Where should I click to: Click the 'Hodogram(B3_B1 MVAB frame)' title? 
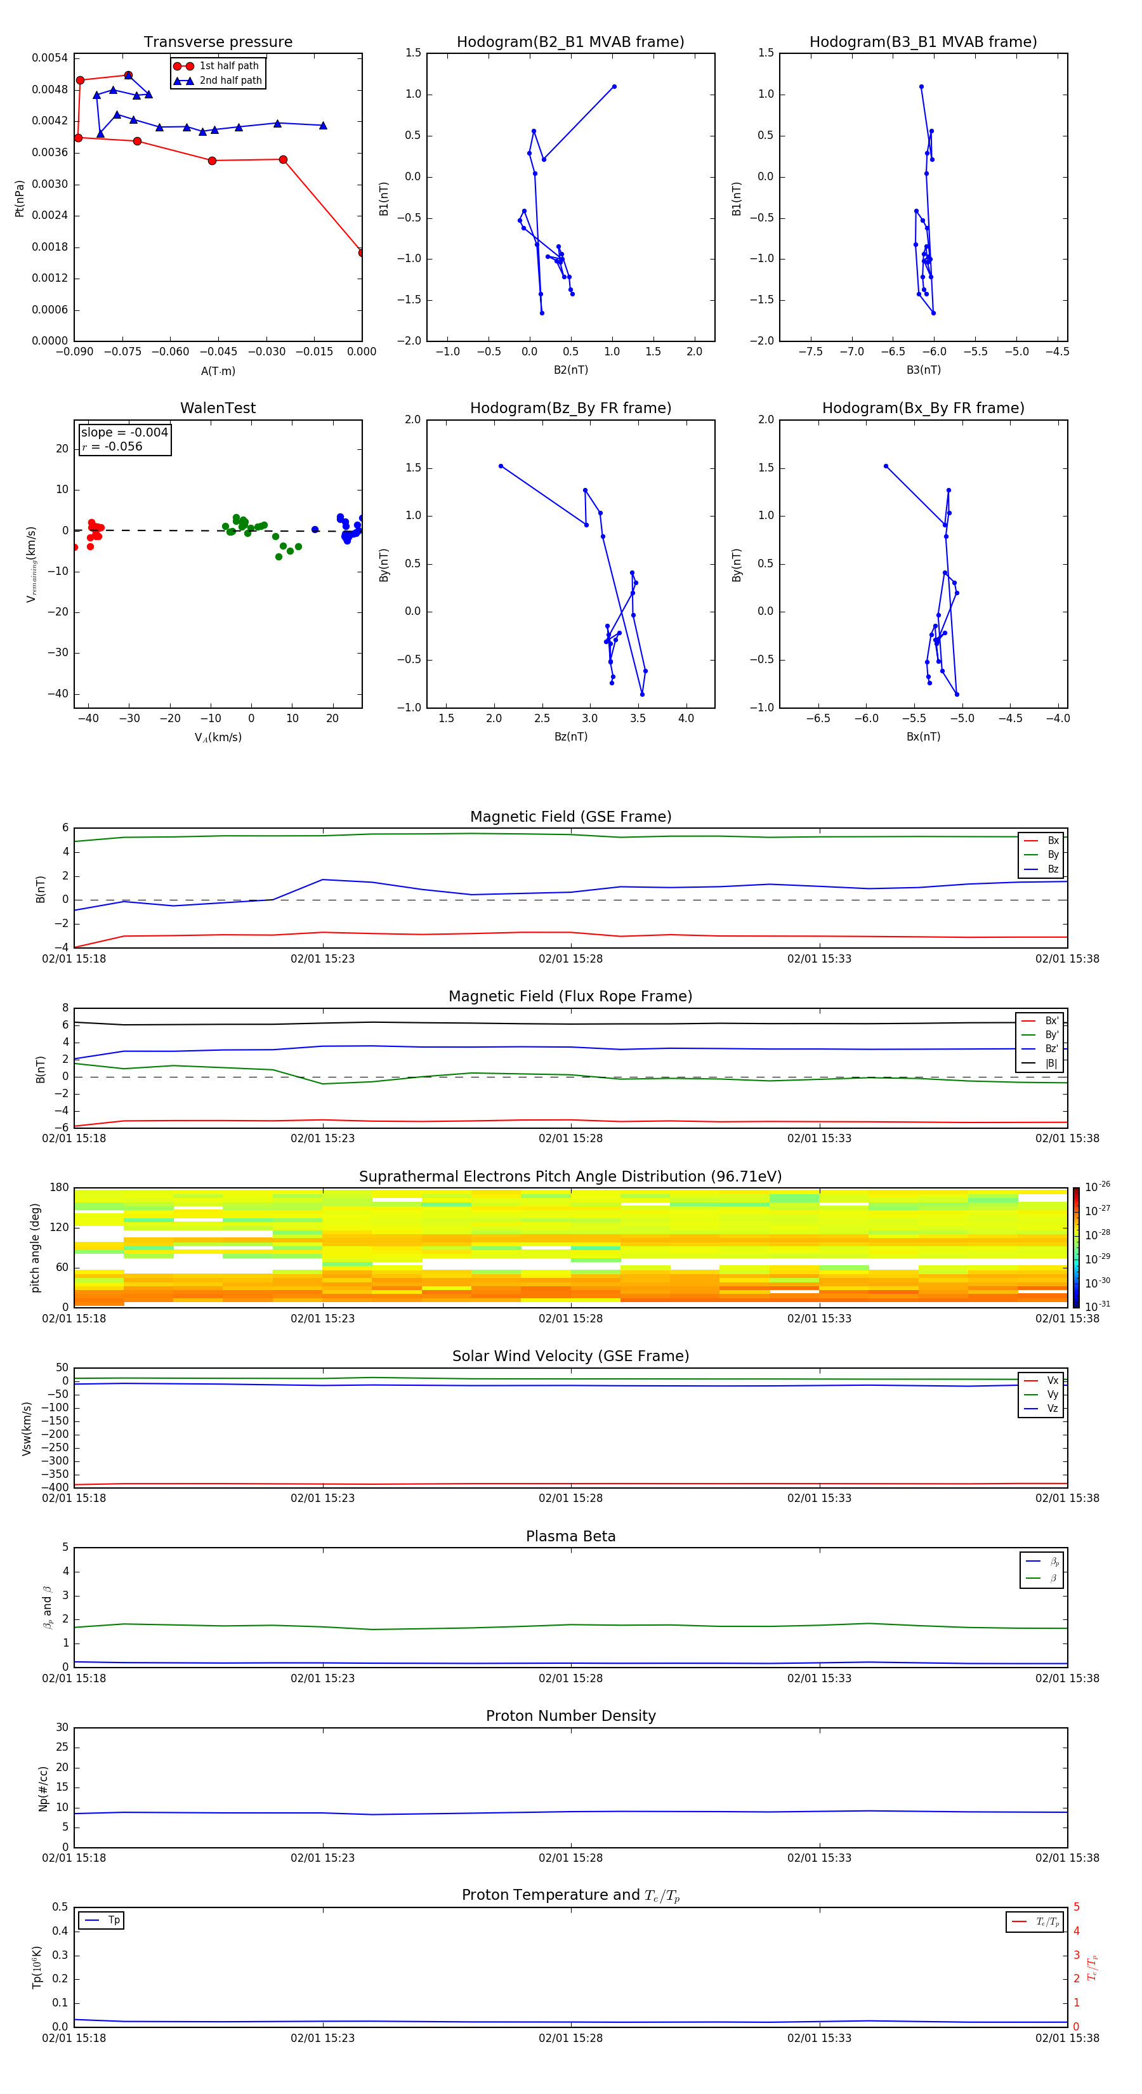[x=923, y=43]
